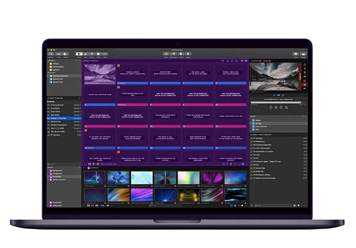Switch media bin to list view

pos(235,206)
